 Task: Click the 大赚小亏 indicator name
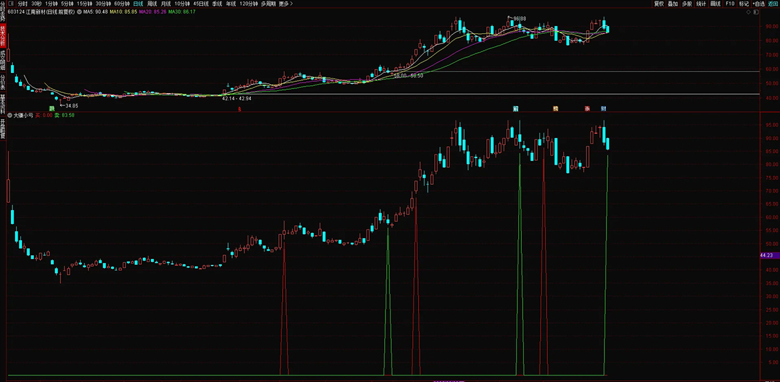23,115
